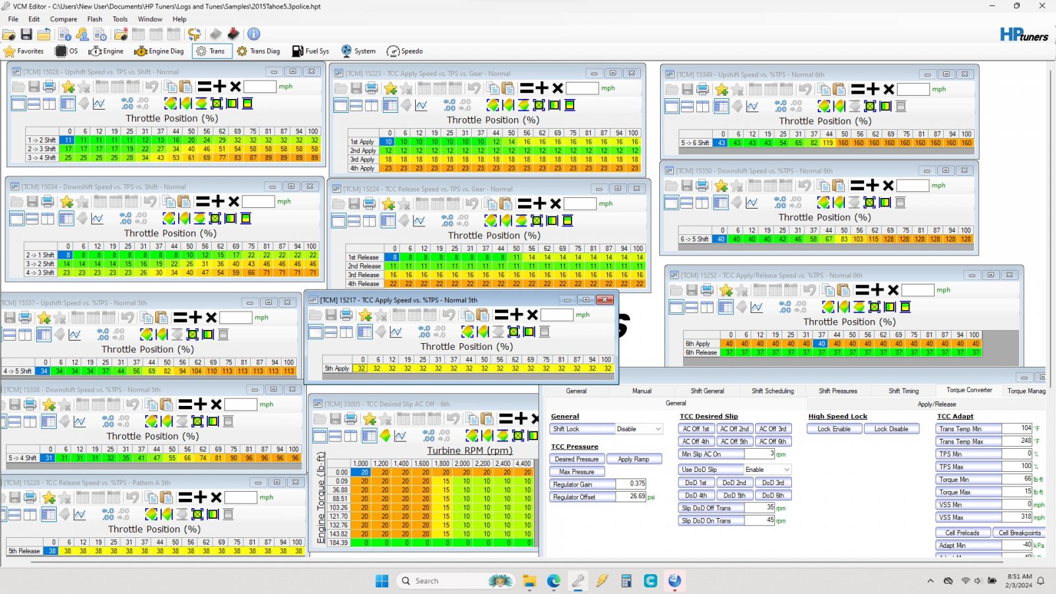
Task: Click the Regulator Gain 0.375 value field
Action: tap(630, 484)
